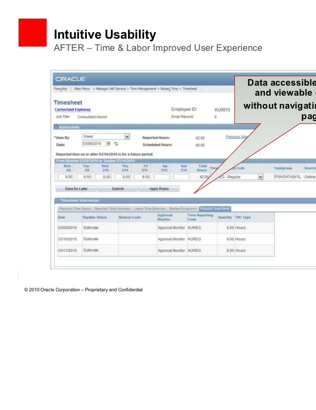Sort by Quantity column header
Image resolution: width=316 pixels, height=410 pixels.
(225, 217)
